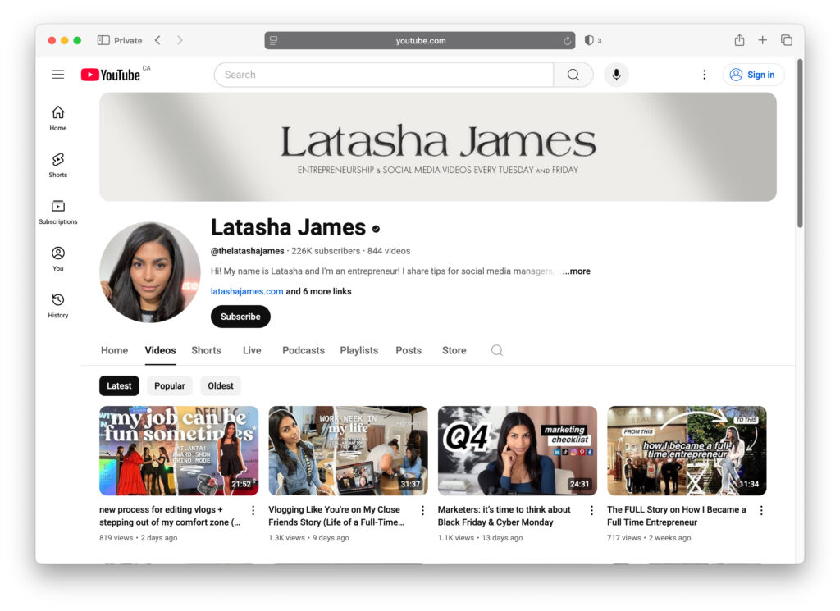Image resolution: width=840 pixels, height=611 pixels.
Task: Open options for 'new process for editing vlogs'
Action: pyautogui.click(x=253, y=510)
